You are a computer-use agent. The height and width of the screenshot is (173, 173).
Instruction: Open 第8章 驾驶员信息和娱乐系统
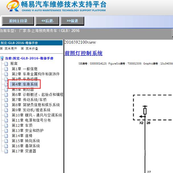point(36,105)
